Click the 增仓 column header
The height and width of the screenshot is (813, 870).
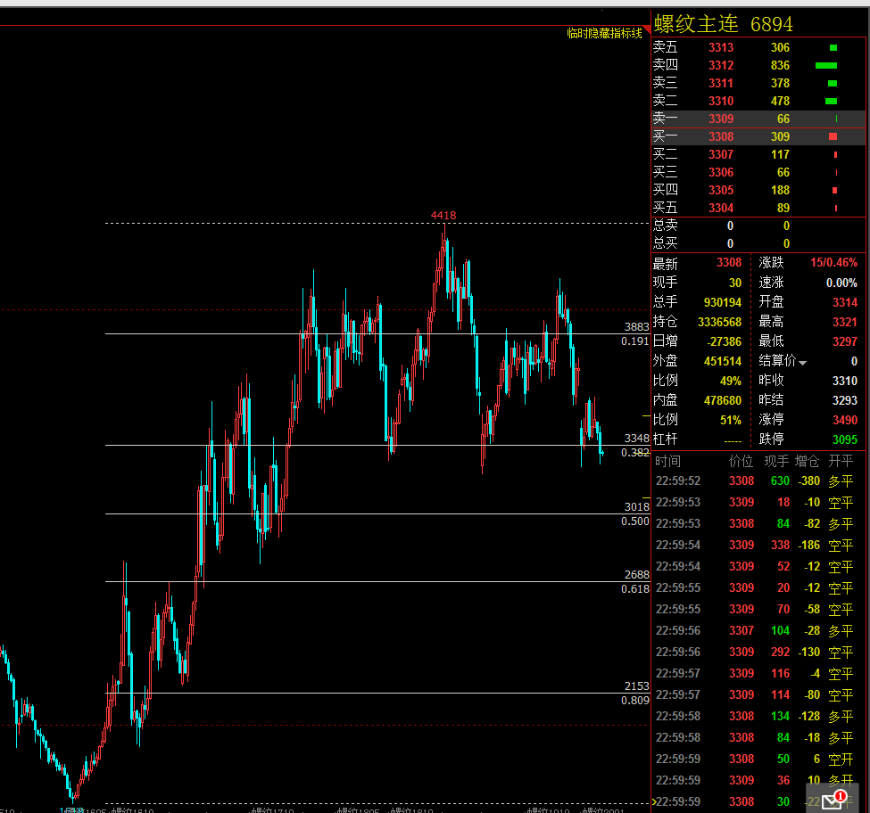point(807,461)
